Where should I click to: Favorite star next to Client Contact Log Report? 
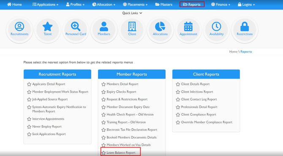coord(178,99)
